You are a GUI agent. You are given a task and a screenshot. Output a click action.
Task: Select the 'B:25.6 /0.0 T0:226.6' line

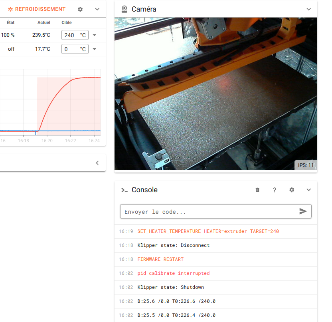(176, 301)
